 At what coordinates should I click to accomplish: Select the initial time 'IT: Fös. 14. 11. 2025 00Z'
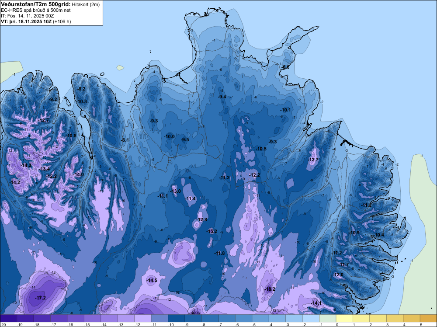pos(27,16)
